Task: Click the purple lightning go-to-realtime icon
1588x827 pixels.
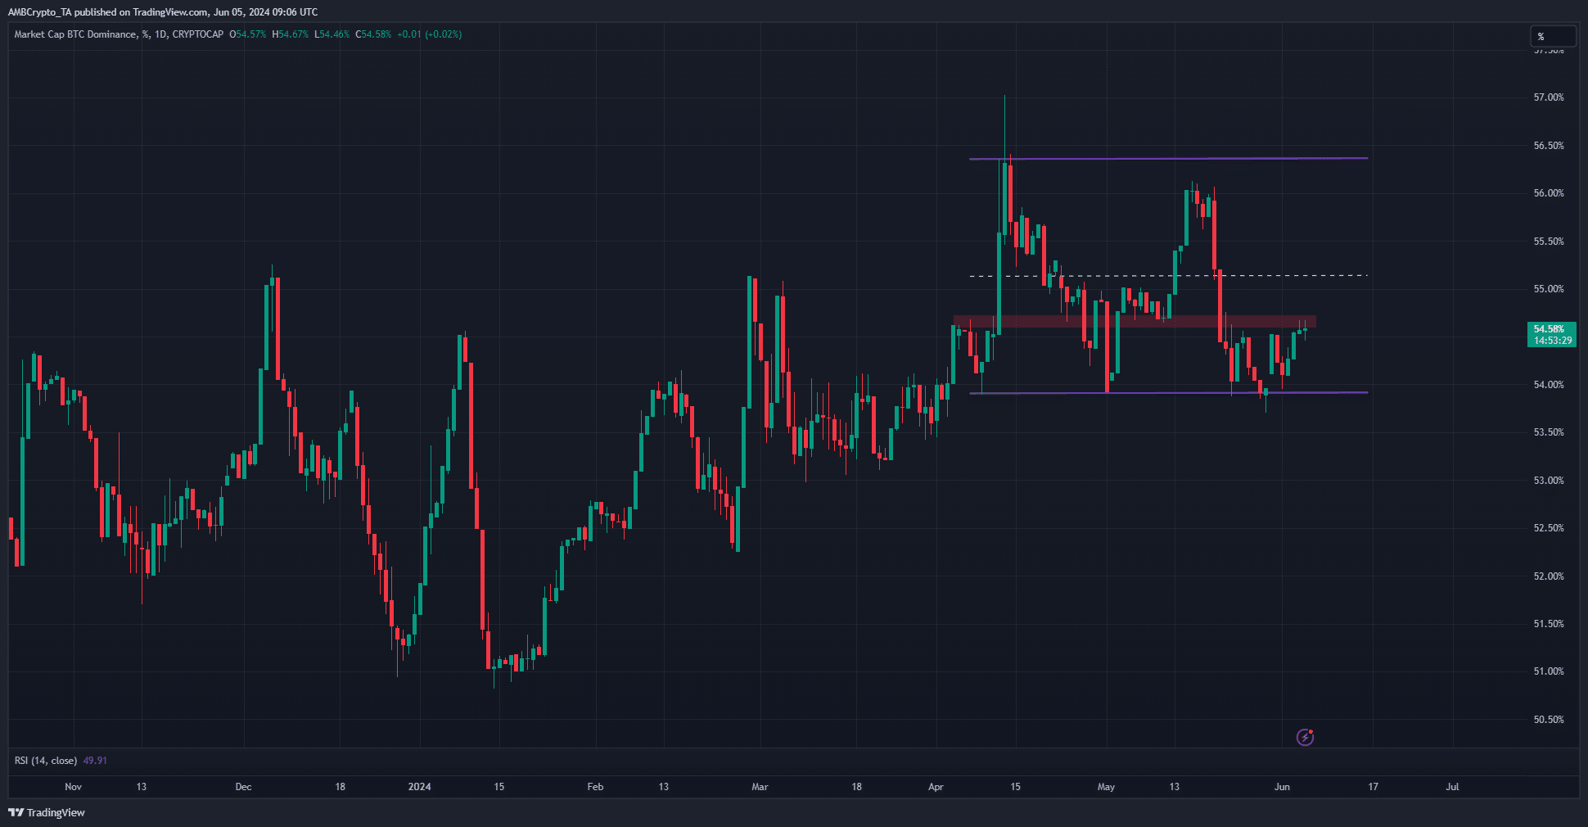Action: point(1306,738)
